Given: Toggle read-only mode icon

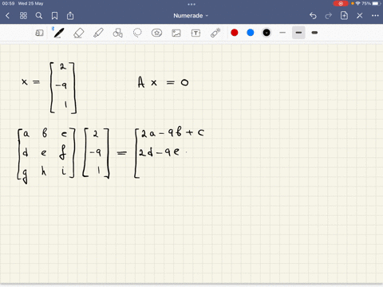Looking at the screenshot, I should coord(39,33).
